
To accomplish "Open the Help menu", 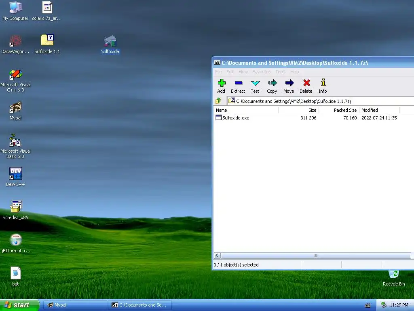I will tap(294, 72).
